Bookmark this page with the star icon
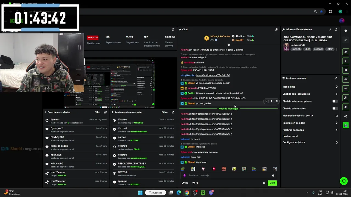351x197 pixels. point(321,11)
